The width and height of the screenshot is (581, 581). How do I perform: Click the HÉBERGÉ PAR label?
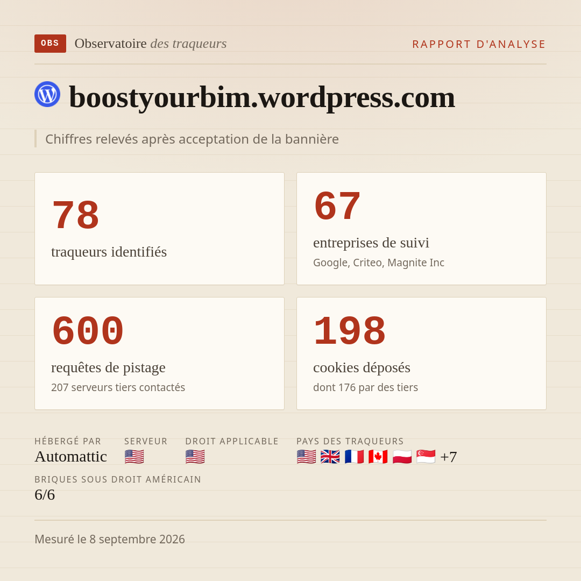pyautogui.click(x=68, y=441)
